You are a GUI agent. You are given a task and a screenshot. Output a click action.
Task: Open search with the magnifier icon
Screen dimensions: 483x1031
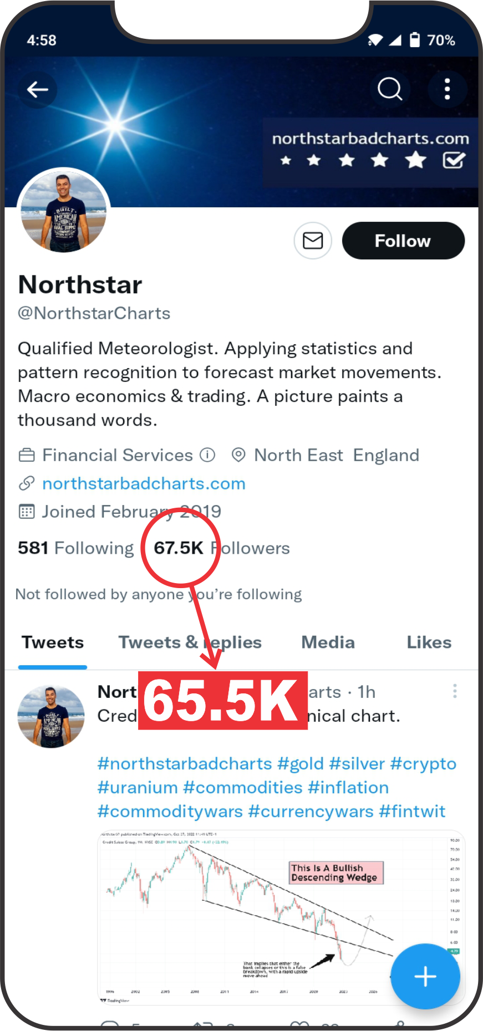tap(389, 89)
